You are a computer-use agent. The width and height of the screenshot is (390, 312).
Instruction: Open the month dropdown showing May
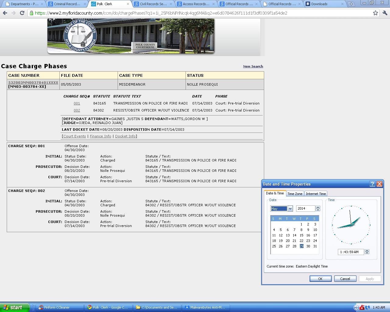pyautogui.click(x=290, y=209)
